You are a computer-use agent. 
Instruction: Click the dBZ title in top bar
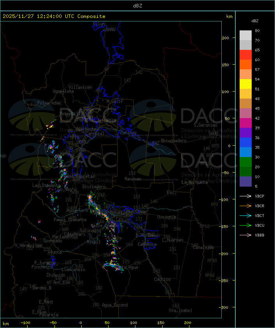tap(138, 6)
